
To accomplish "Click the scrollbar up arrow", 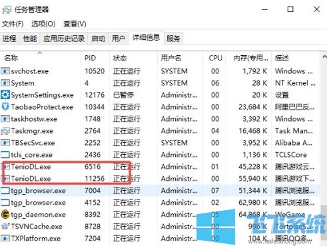I will (x=324, y=57).
